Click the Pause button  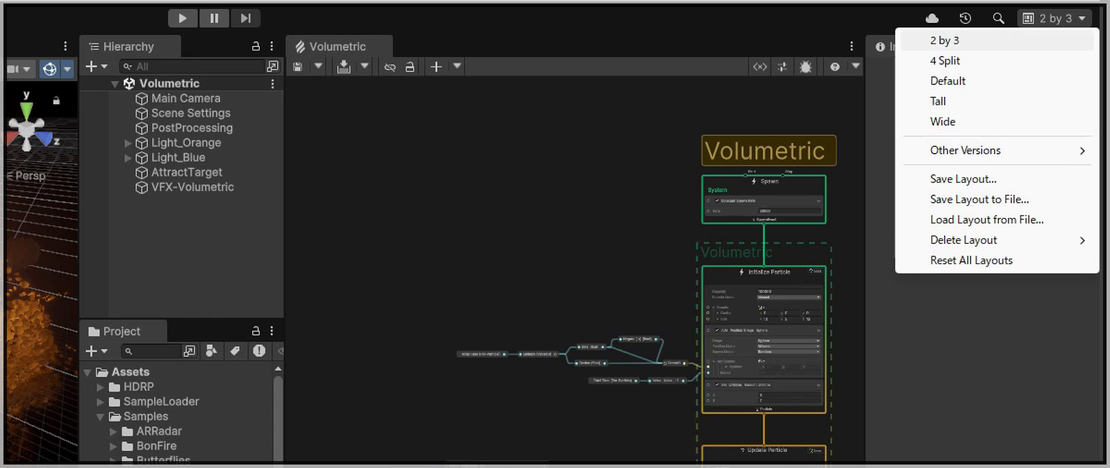(214, 18)
